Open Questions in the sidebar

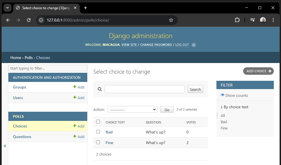(22, 137)
